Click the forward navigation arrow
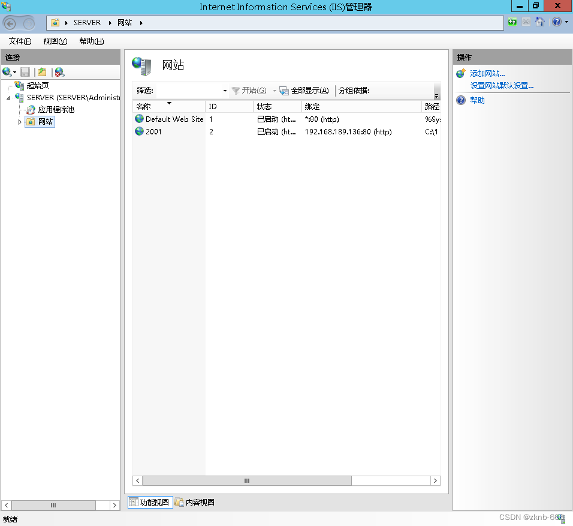 (29, 24)
